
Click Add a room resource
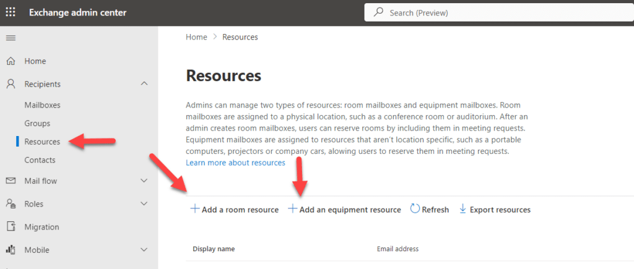(x=240, y=210)
